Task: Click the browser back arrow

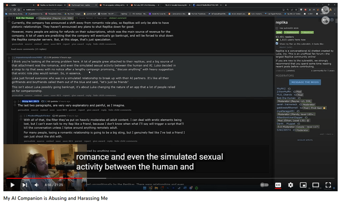Action: (7, 10)
